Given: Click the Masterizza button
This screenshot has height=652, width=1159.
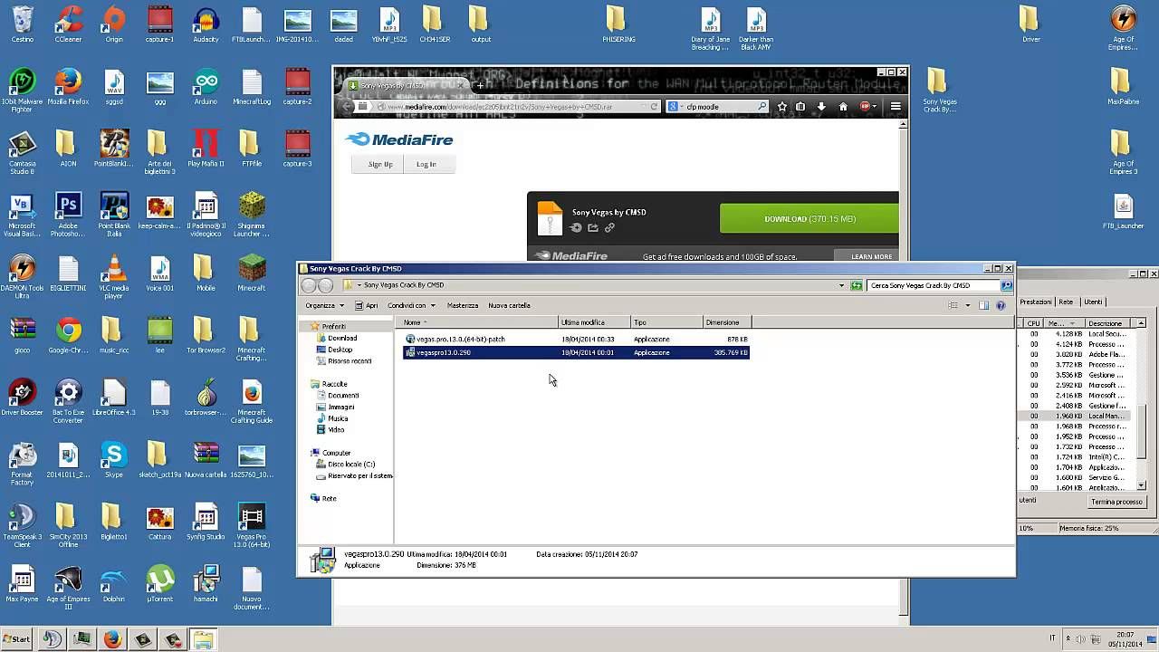Looking at the screenshot, I should 463,305.
